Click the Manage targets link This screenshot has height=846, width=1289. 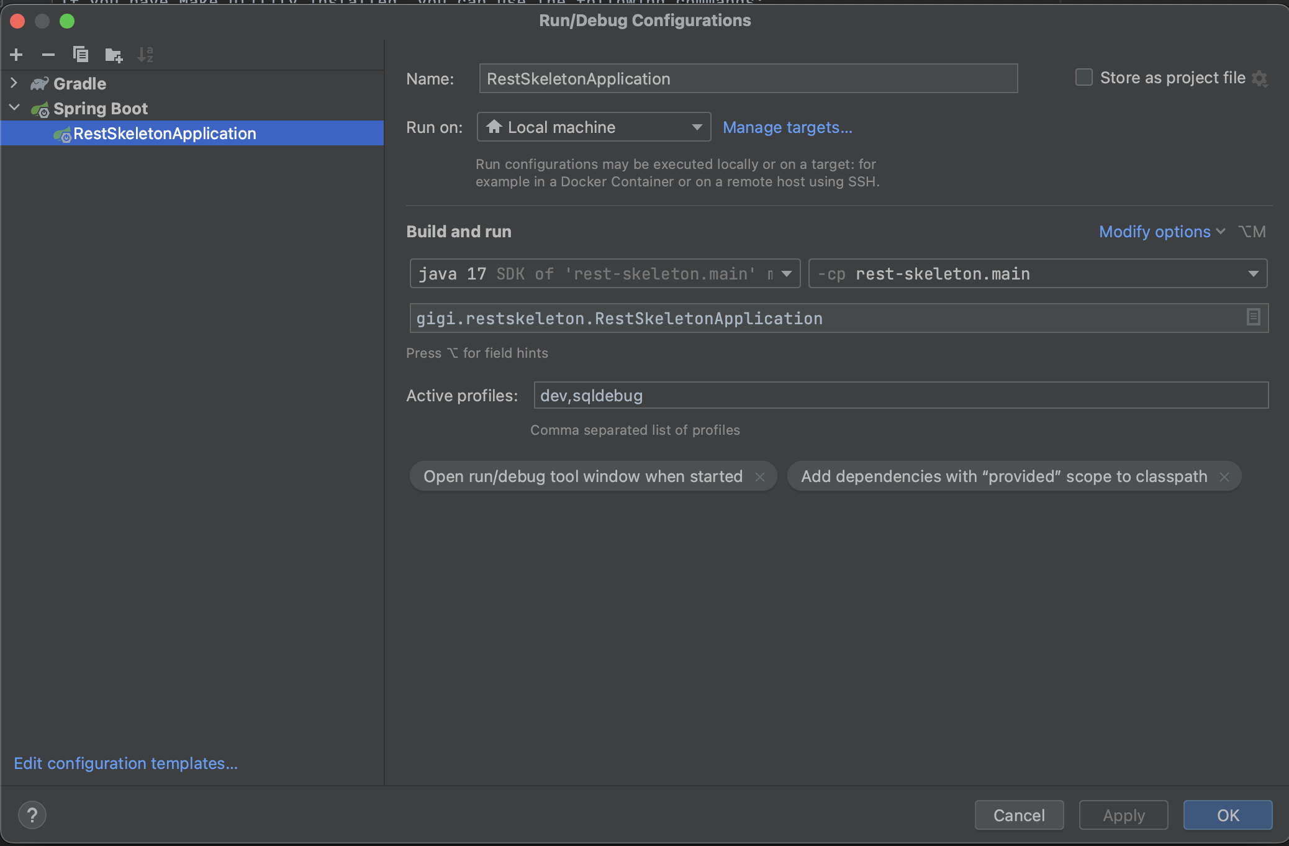click(x=787, y=127)
